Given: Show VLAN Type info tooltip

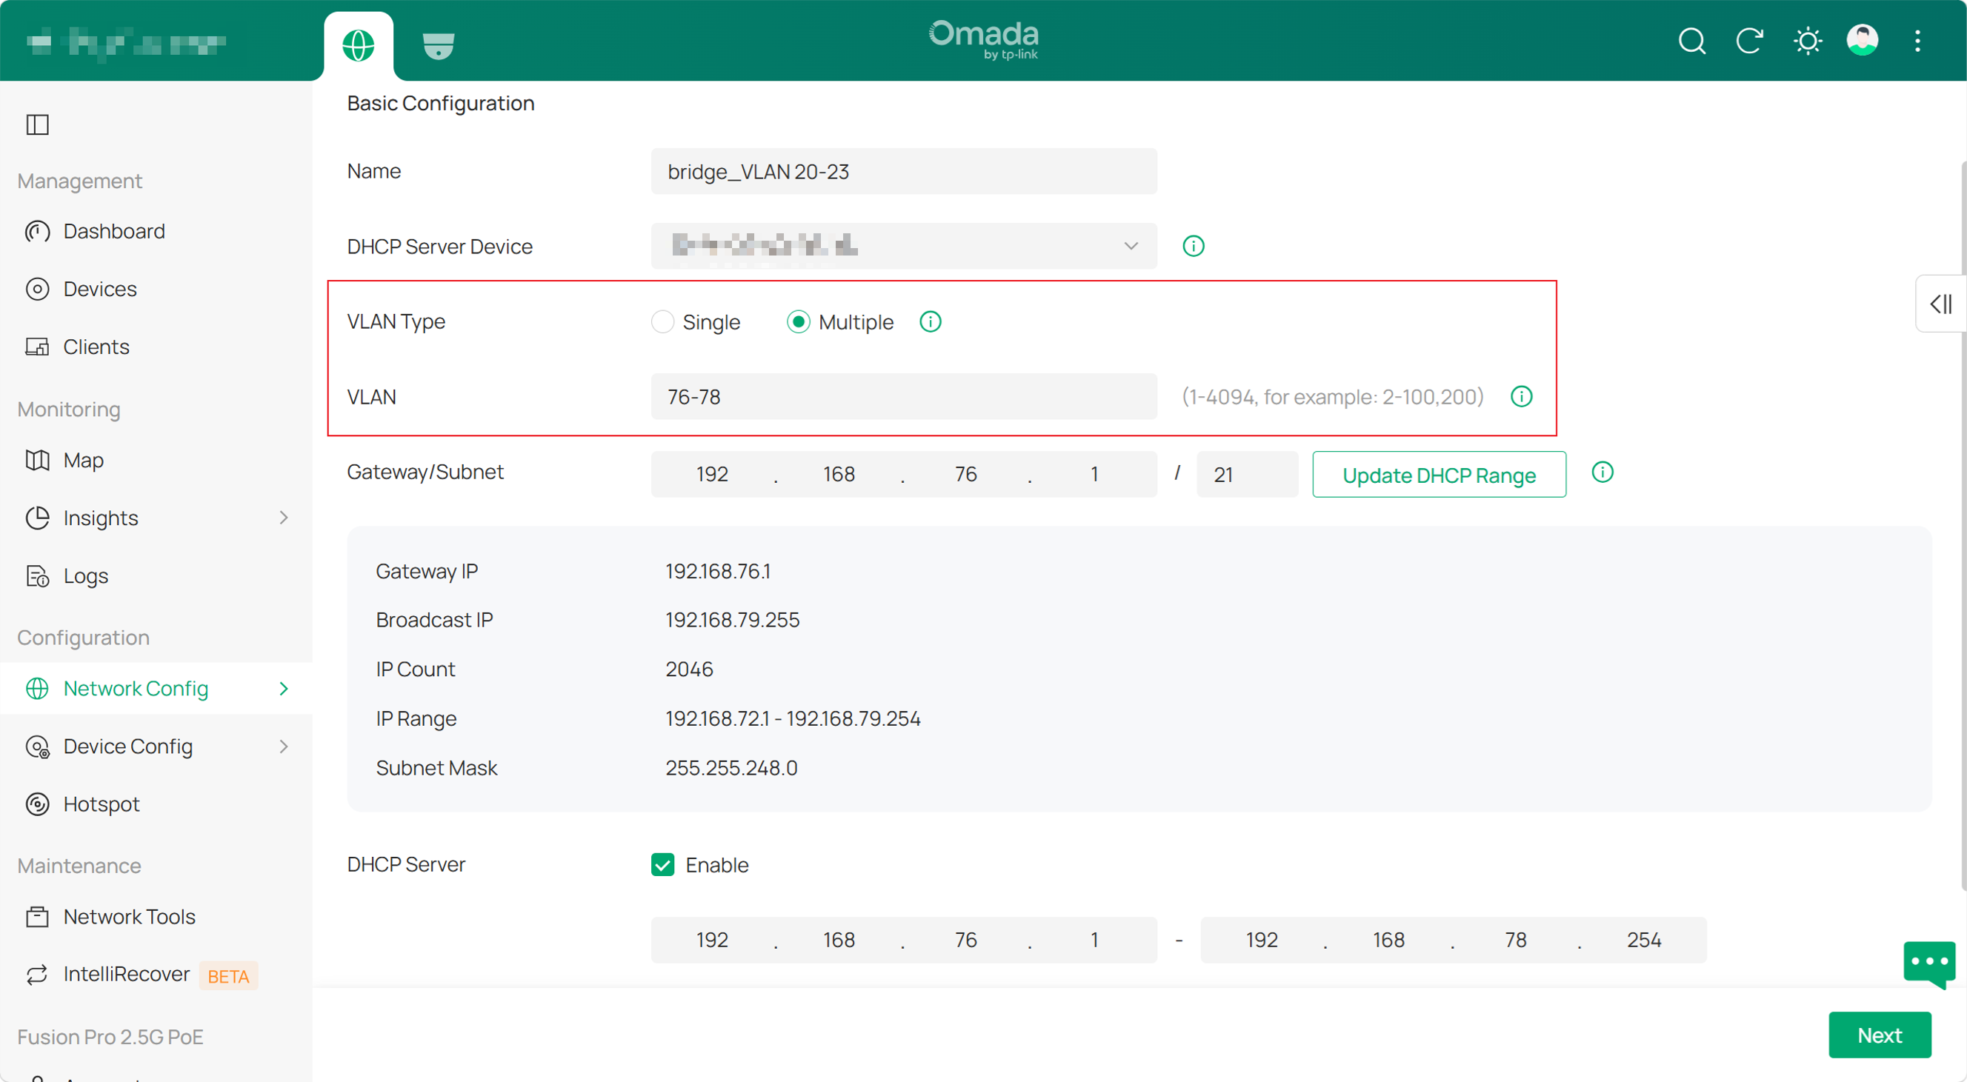Looking at the screenshot, I should click(x=930, y=322).
